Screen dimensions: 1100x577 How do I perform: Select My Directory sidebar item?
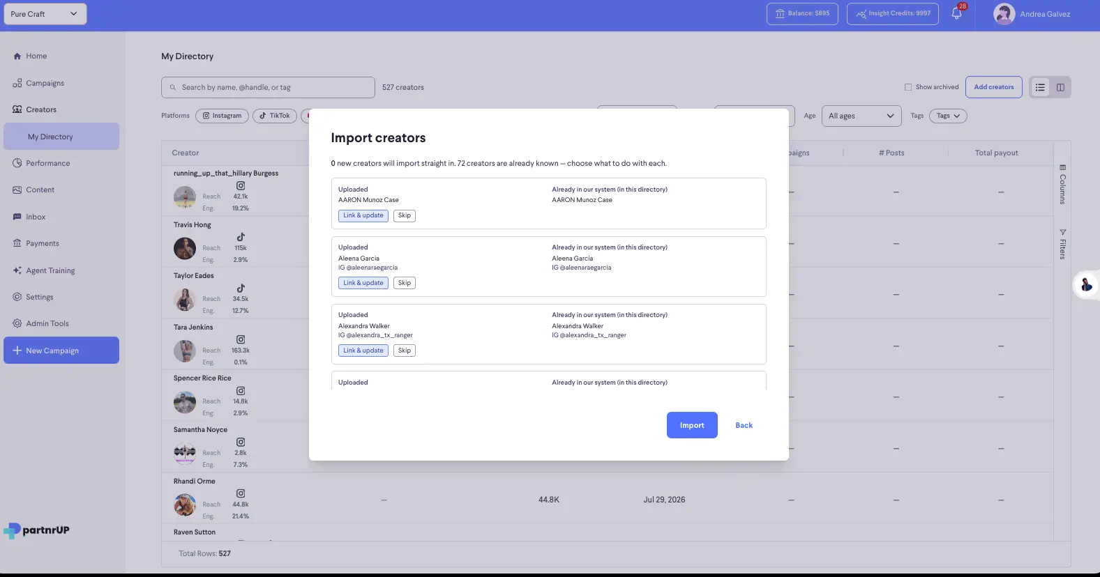point(61,137)
